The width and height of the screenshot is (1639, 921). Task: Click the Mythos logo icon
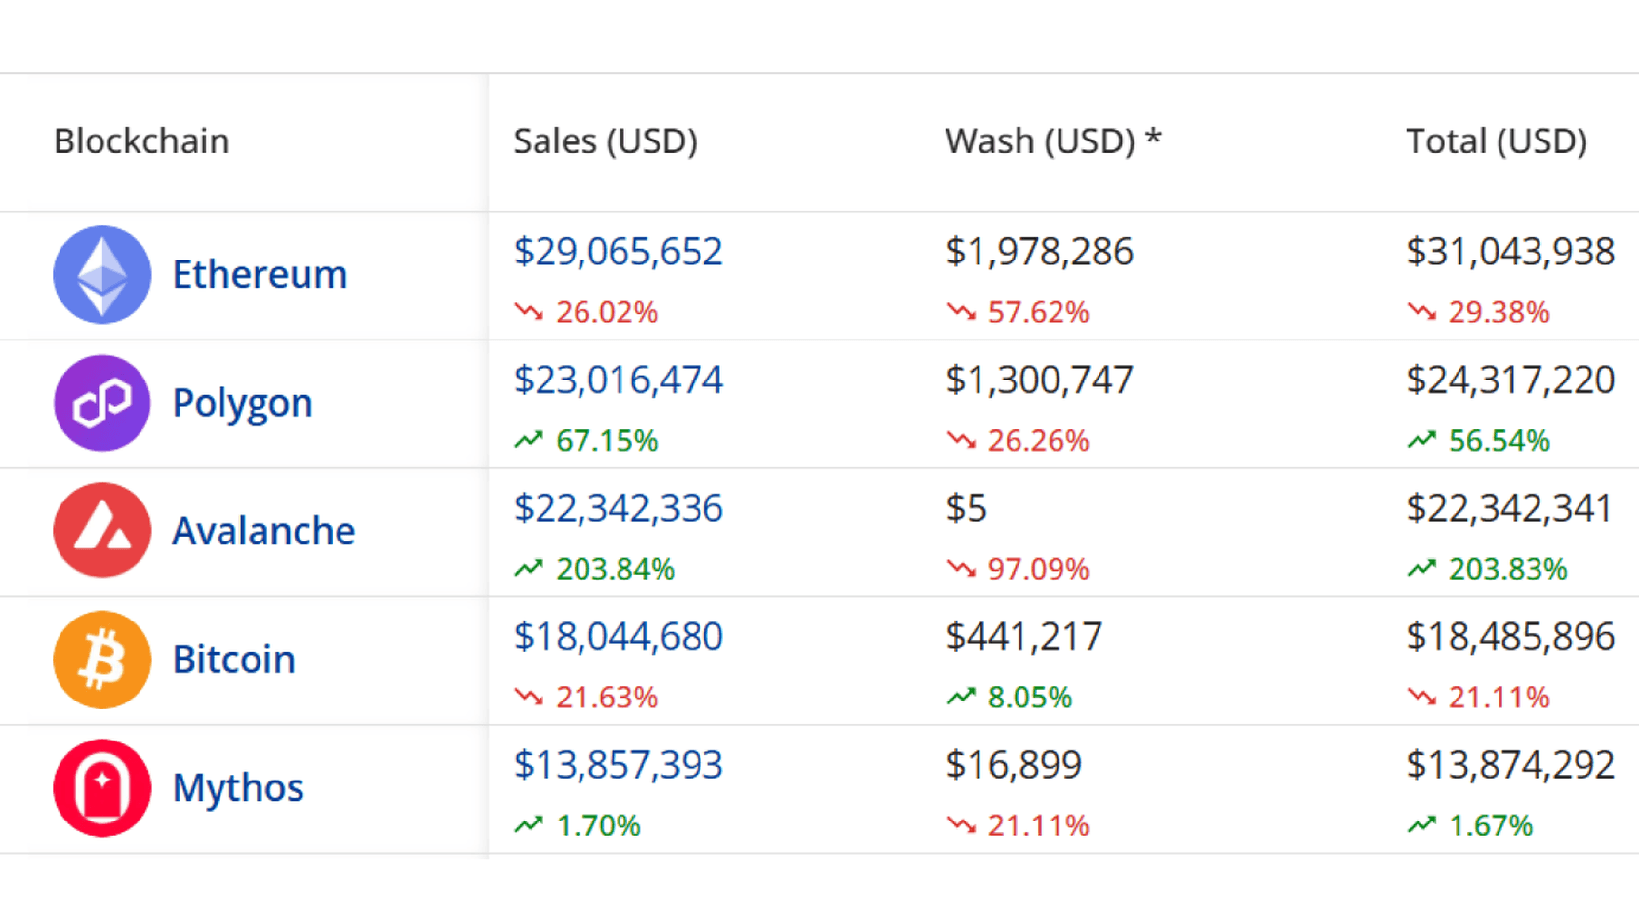pos(102,788)
